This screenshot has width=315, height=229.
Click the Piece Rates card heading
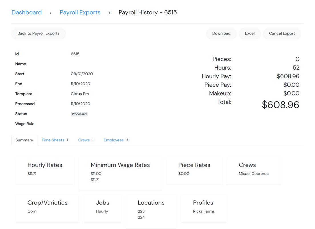[194, 165]
